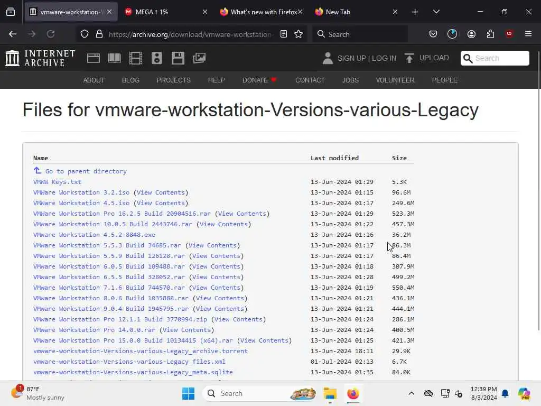Open the Legacy_files.xml link
The width and height of the screenshot is (541, 406).
pyautogui.click(x=129, y=362)
